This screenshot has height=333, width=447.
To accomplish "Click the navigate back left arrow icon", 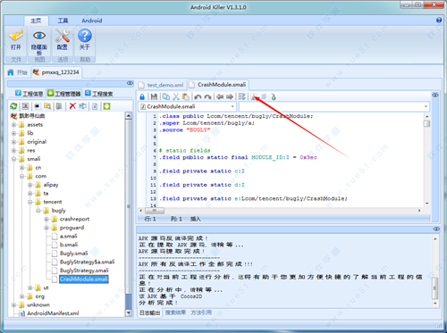I will click(x=220, y=96).
